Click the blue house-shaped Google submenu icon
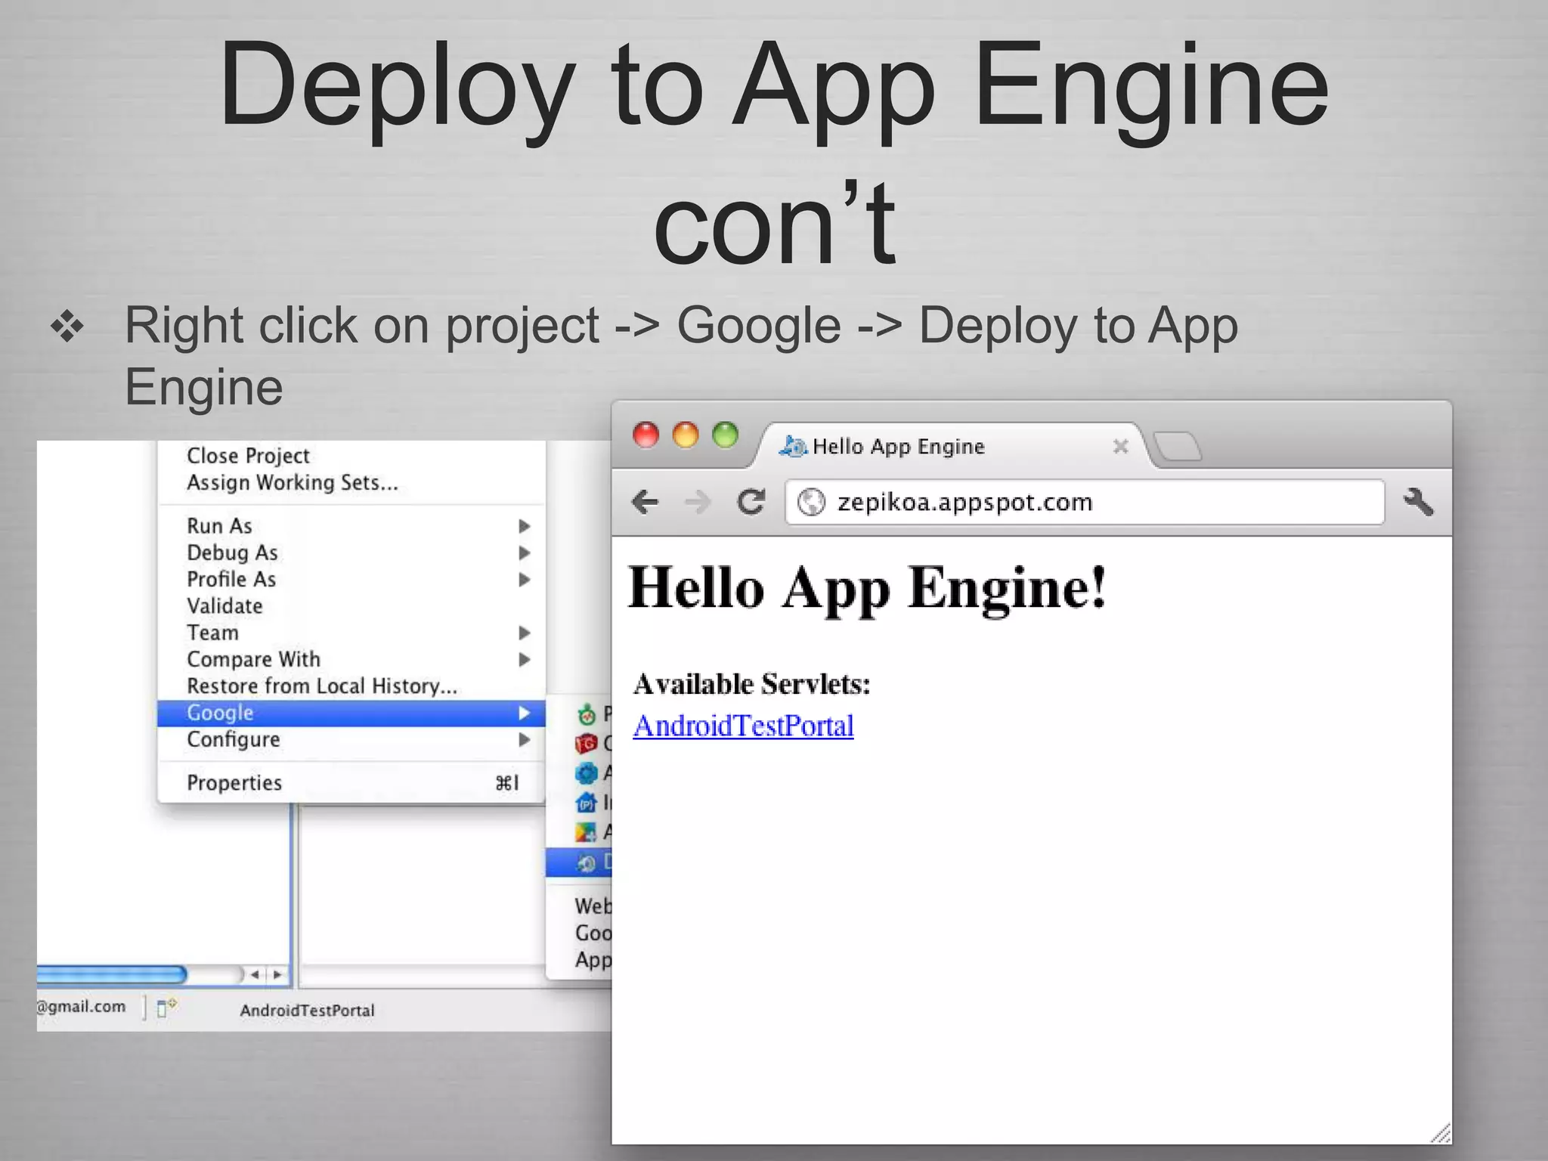This screenshot has width=1548, height=1161. [586, 803]
